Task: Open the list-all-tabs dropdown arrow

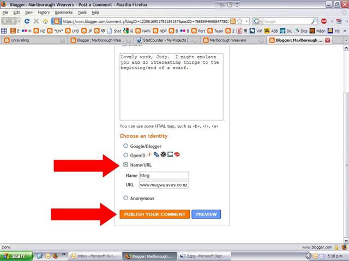Action: point(346,40)
